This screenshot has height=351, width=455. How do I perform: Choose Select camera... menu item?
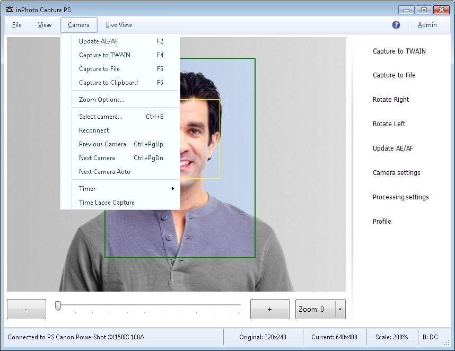pos(101,117)
